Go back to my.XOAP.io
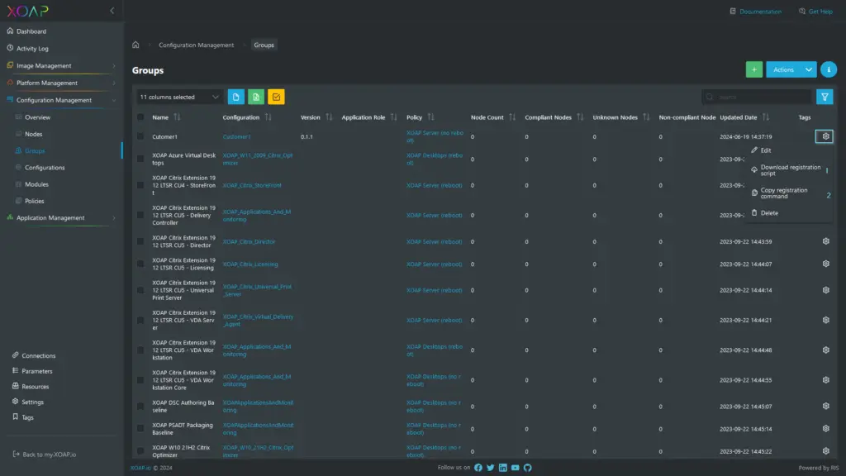Screen dimensions: 846x476 tap(45, 455)
